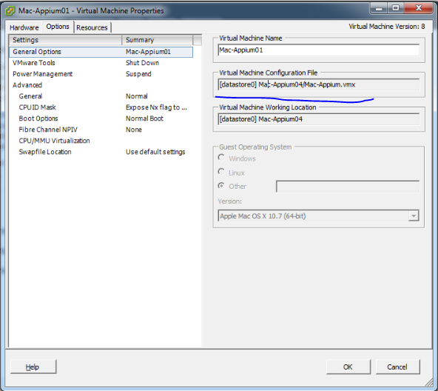Click the Cancel button

[397, 367]
